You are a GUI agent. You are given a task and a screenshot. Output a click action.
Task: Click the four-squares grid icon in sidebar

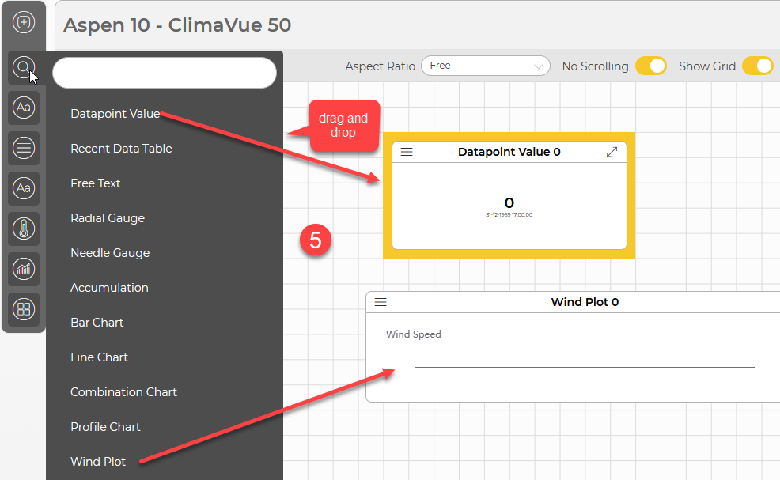click(24, 309)
